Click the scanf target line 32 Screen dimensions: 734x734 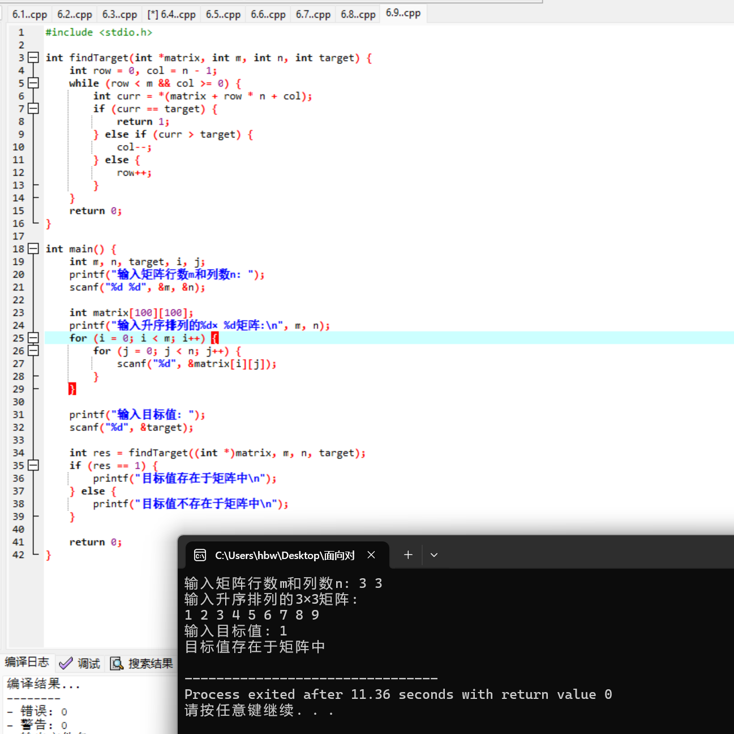pos(131,428)
